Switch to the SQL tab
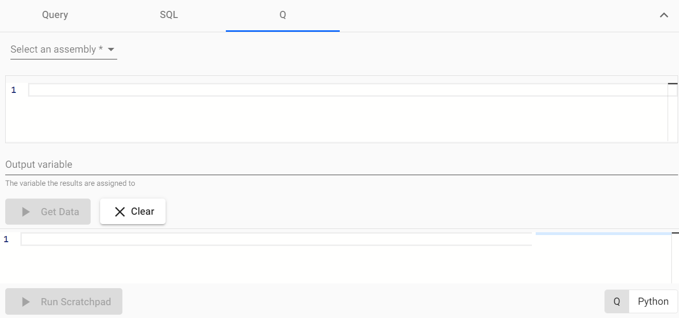 pyautogui.click(x=169, y=15)
